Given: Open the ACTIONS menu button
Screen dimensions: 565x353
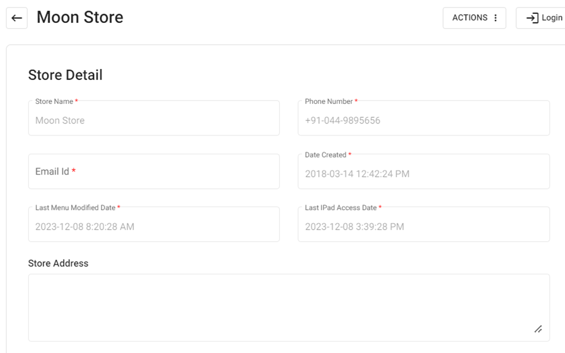Looking at the screenshot, I should (474, 18).
